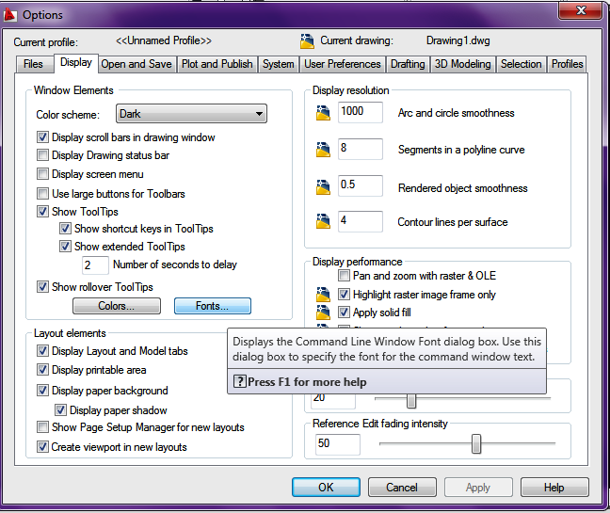Enable Use large buttons for Toolbars
Screen dimensions: 610x513
click(x=42, y=193)
